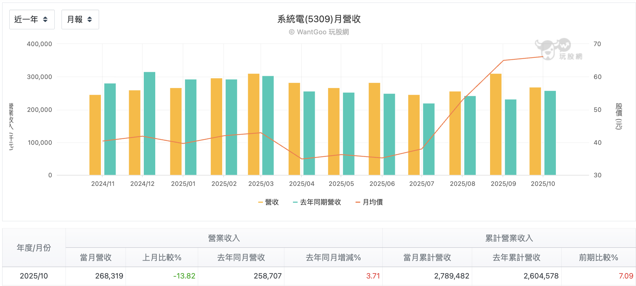Click the 2025/04 point on price line
Screen dimensions: 636x286
point(302,159)
